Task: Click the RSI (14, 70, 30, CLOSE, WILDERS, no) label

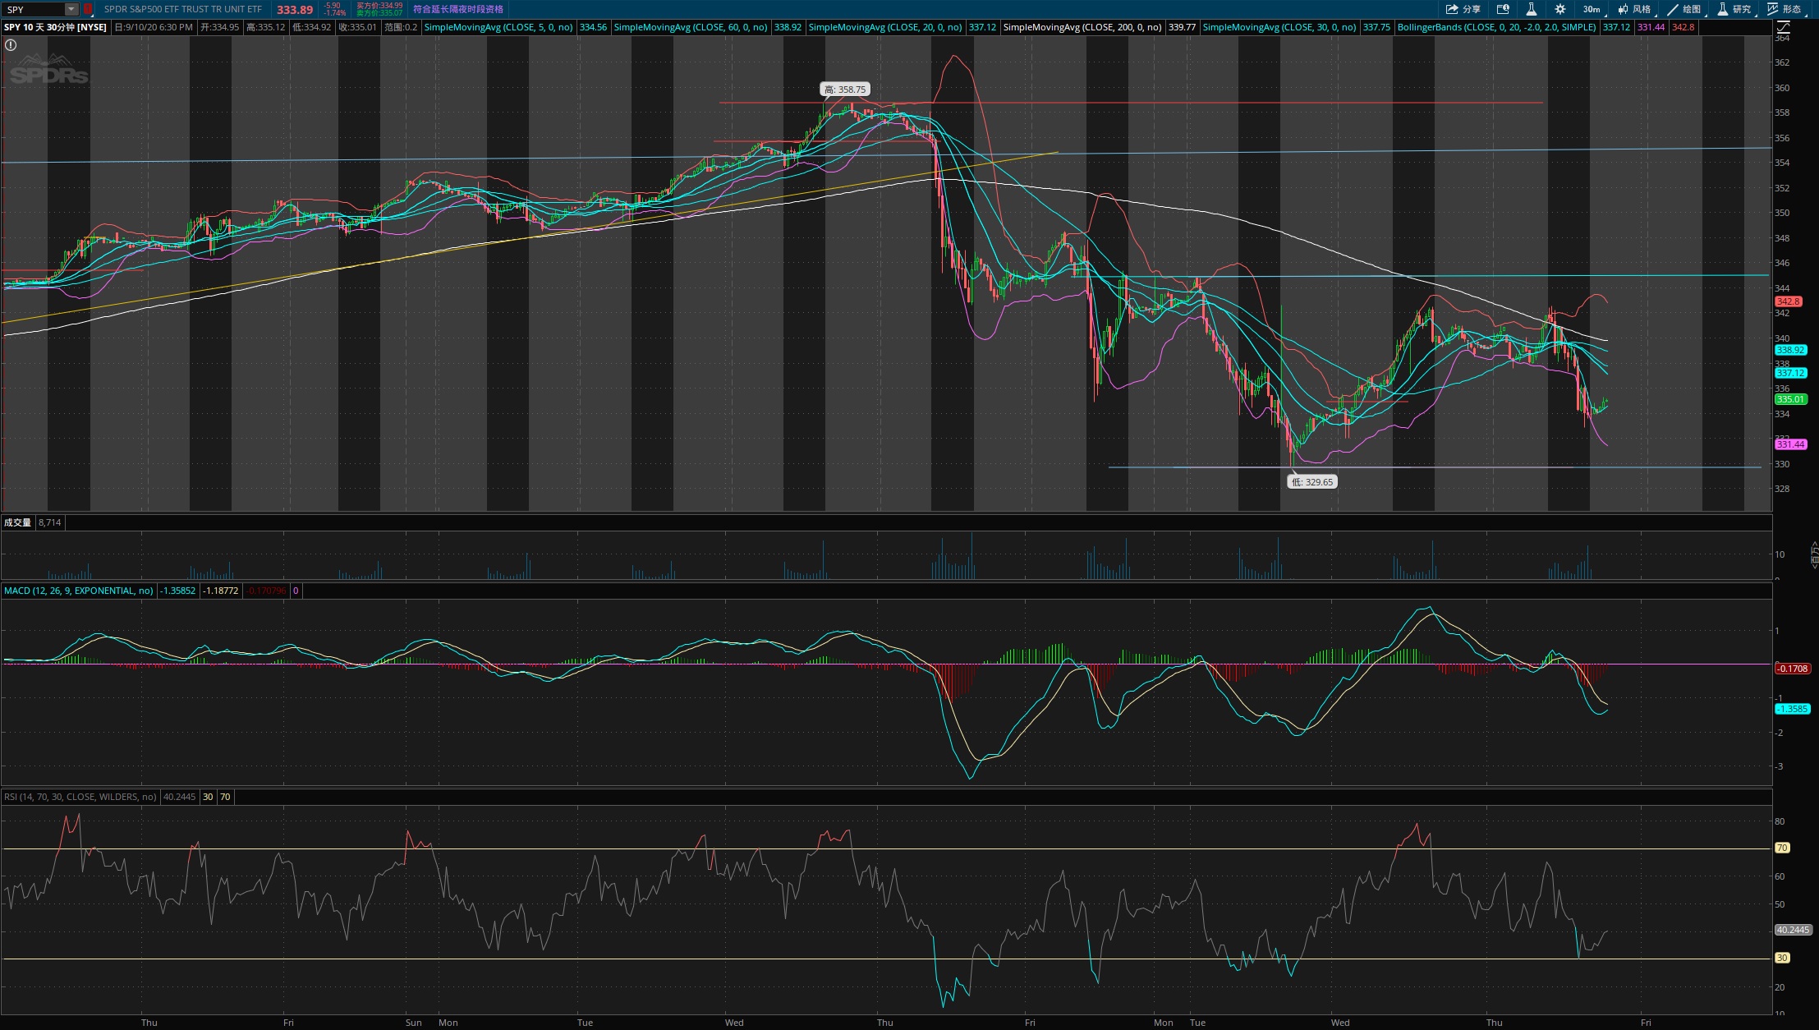Action: (x=80, y=797)
